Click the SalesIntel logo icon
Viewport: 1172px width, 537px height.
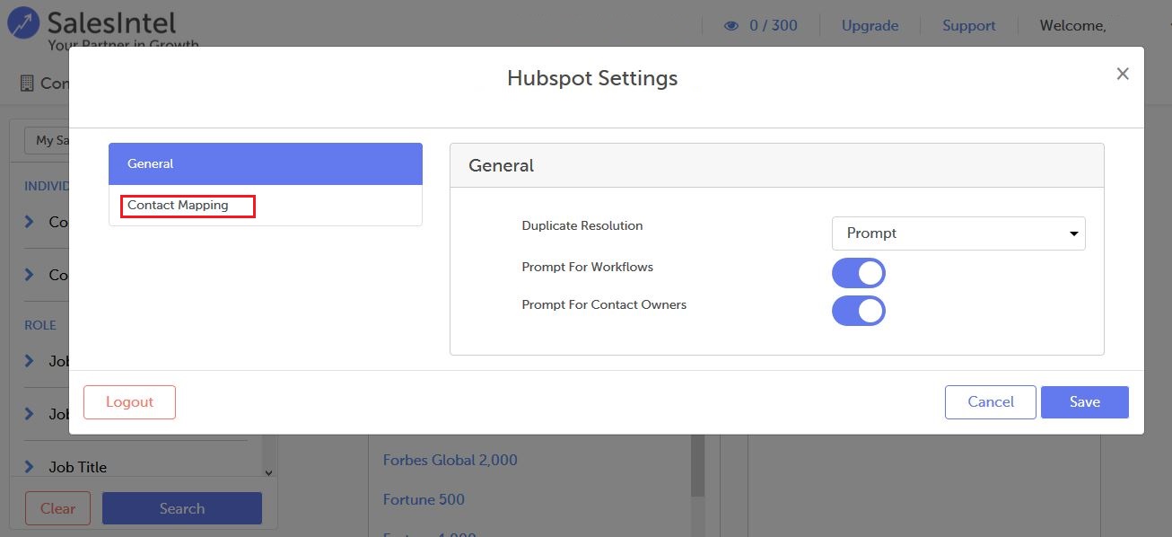click(23, 24)
